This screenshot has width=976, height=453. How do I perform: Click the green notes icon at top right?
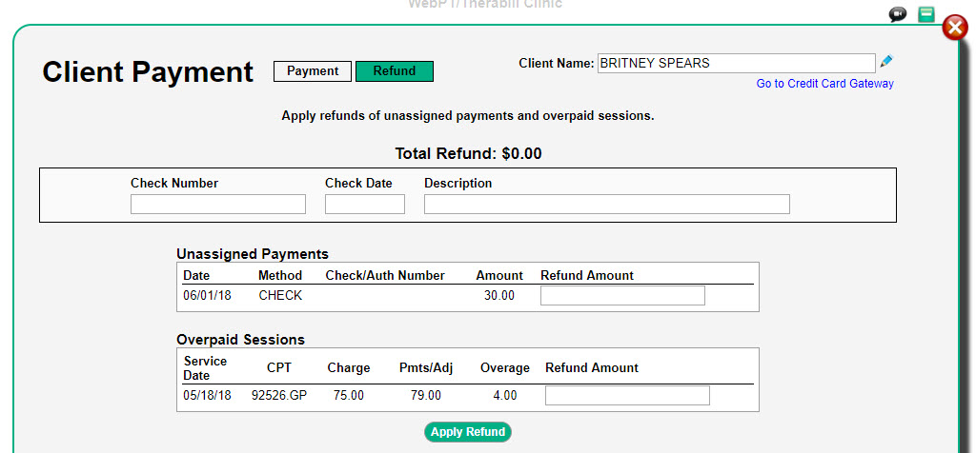[x=926, y=14]
